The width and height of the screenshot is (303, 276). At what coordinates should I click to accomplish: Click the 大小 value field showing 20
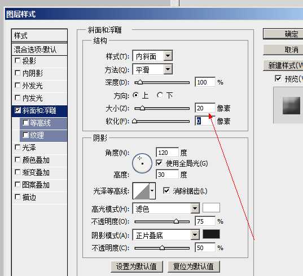pos(205,108)
